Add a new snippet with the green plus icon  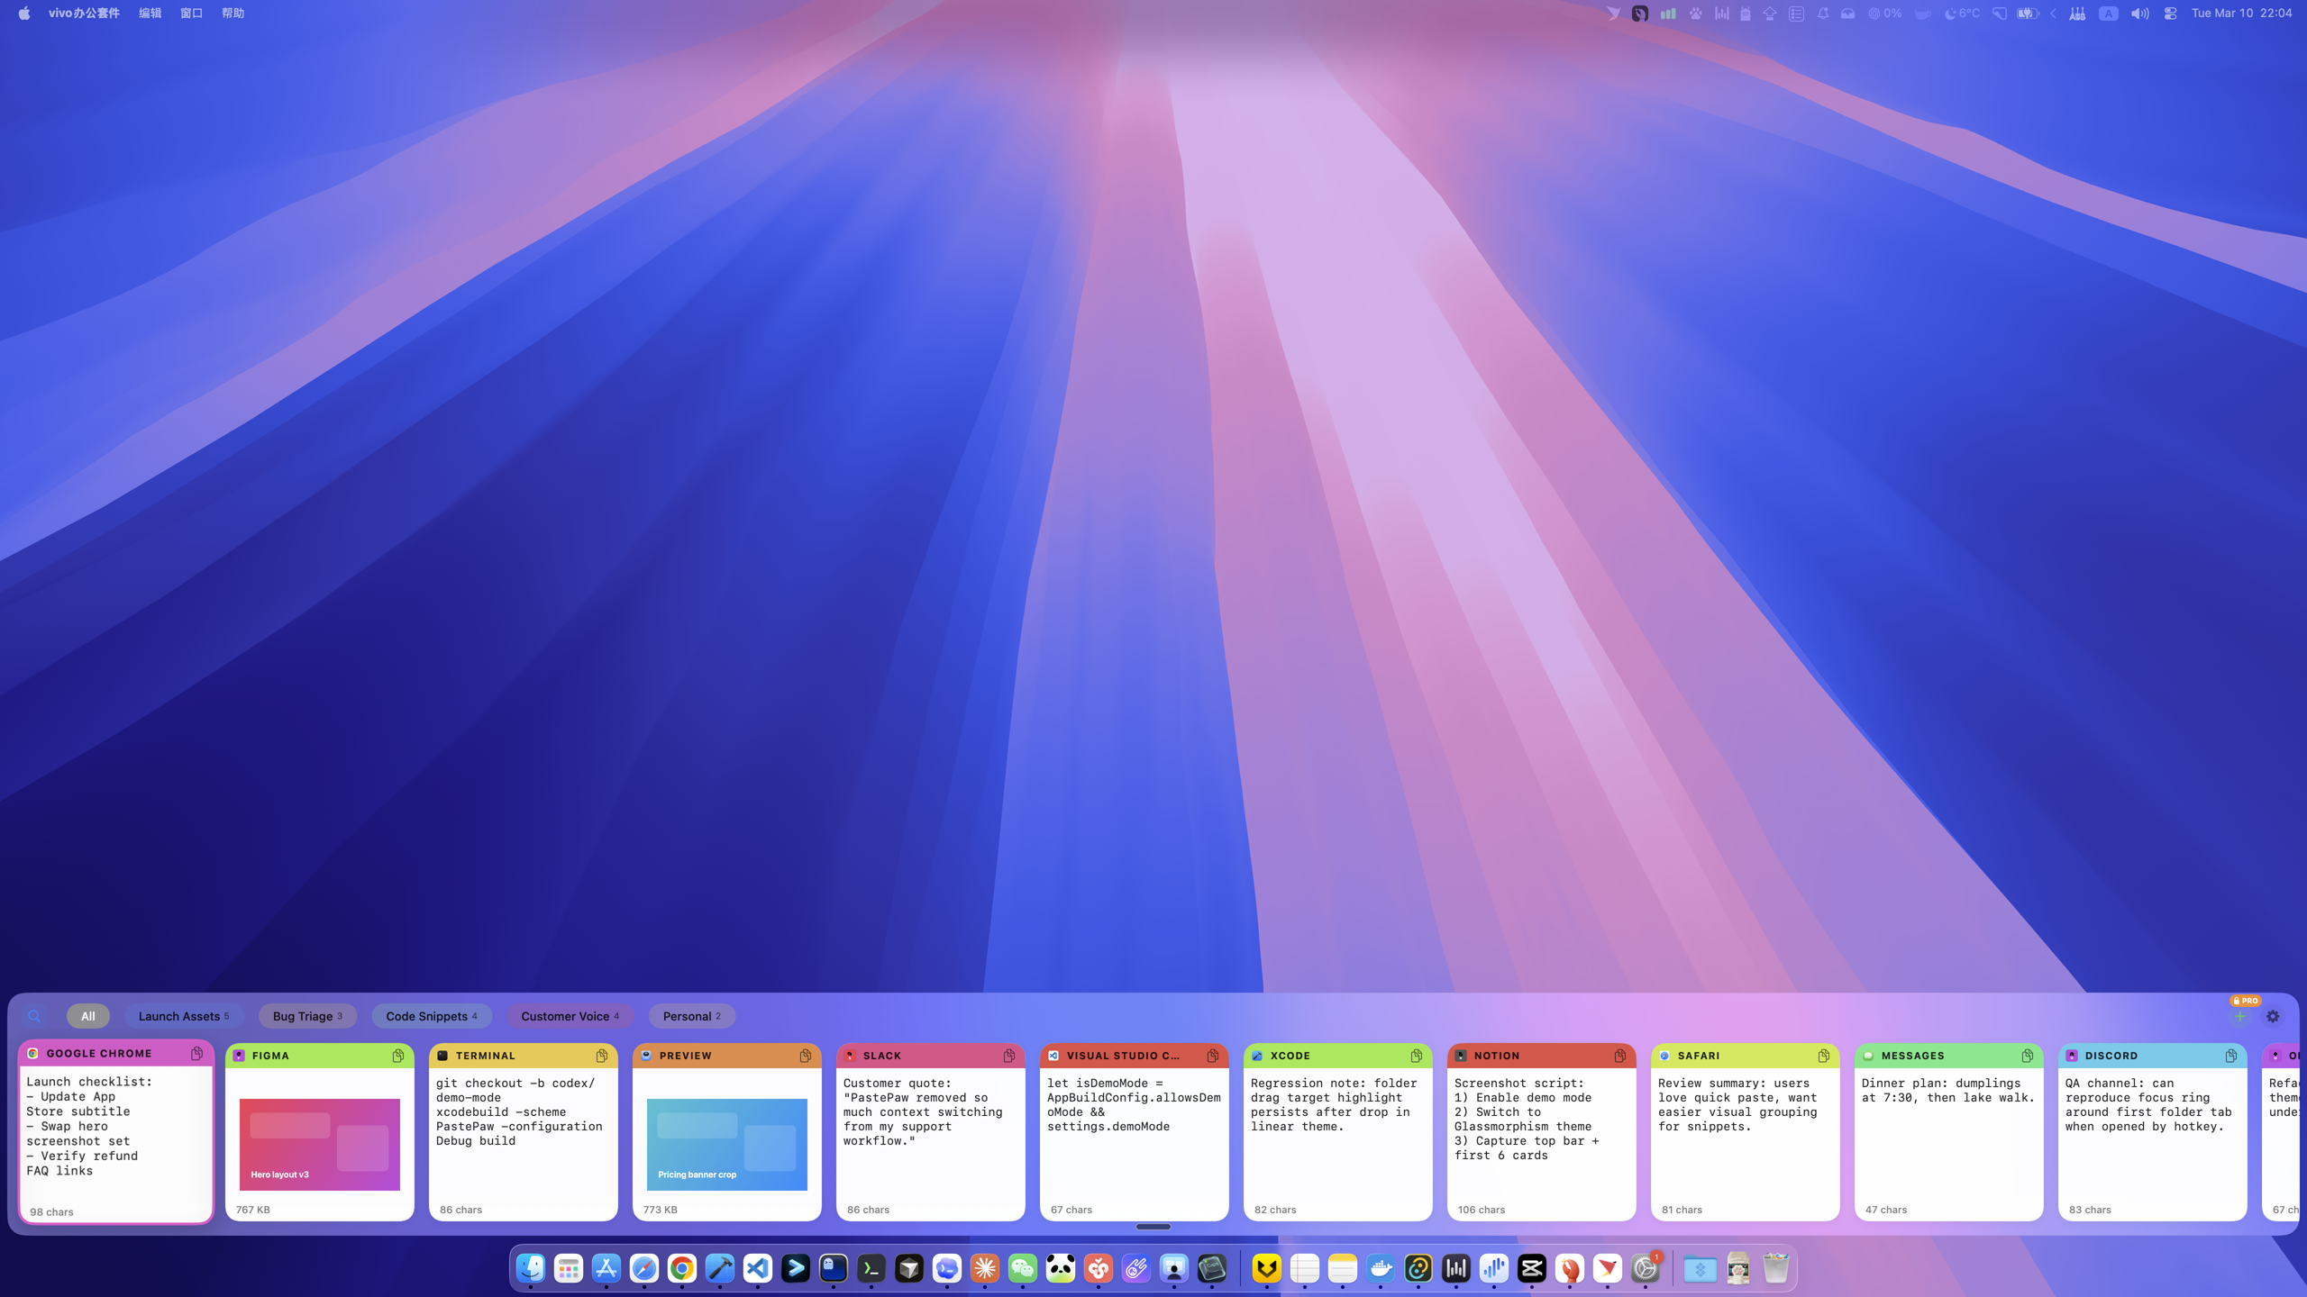pos(2241,1016)
